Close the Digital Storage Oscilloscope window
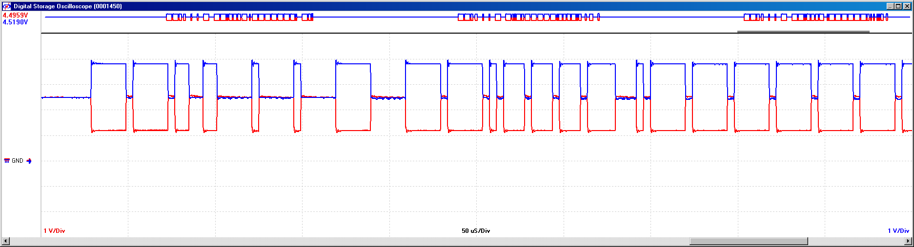The height and width of the screenshot is (247, 914). (907, 6)
